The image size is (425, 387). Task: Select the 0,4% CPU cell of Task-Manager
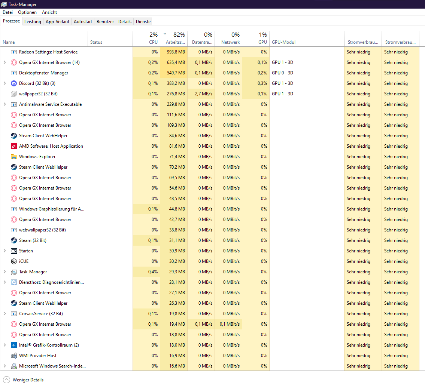146,272
